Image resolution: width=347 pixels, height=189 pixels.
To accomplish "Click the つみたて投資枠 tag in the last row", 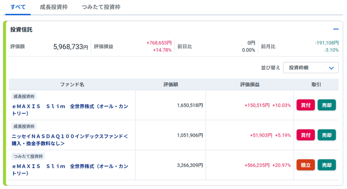I will click(28, 156).
